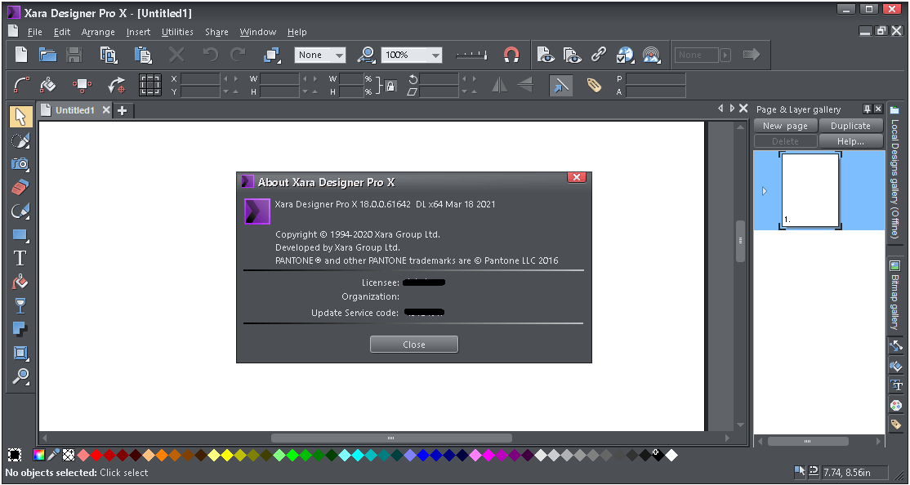Expand page 1 layers triangle

[x=765, y=191]
